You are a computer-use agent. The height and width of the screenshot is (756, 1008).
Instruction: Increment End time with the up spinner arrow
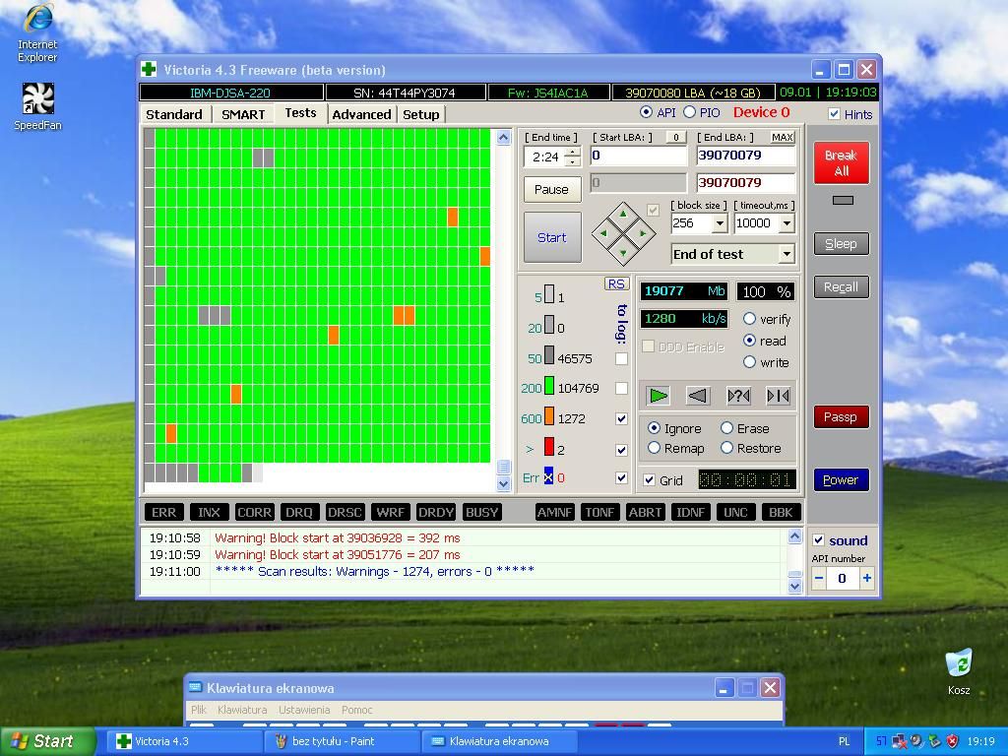tap(572, 150)
